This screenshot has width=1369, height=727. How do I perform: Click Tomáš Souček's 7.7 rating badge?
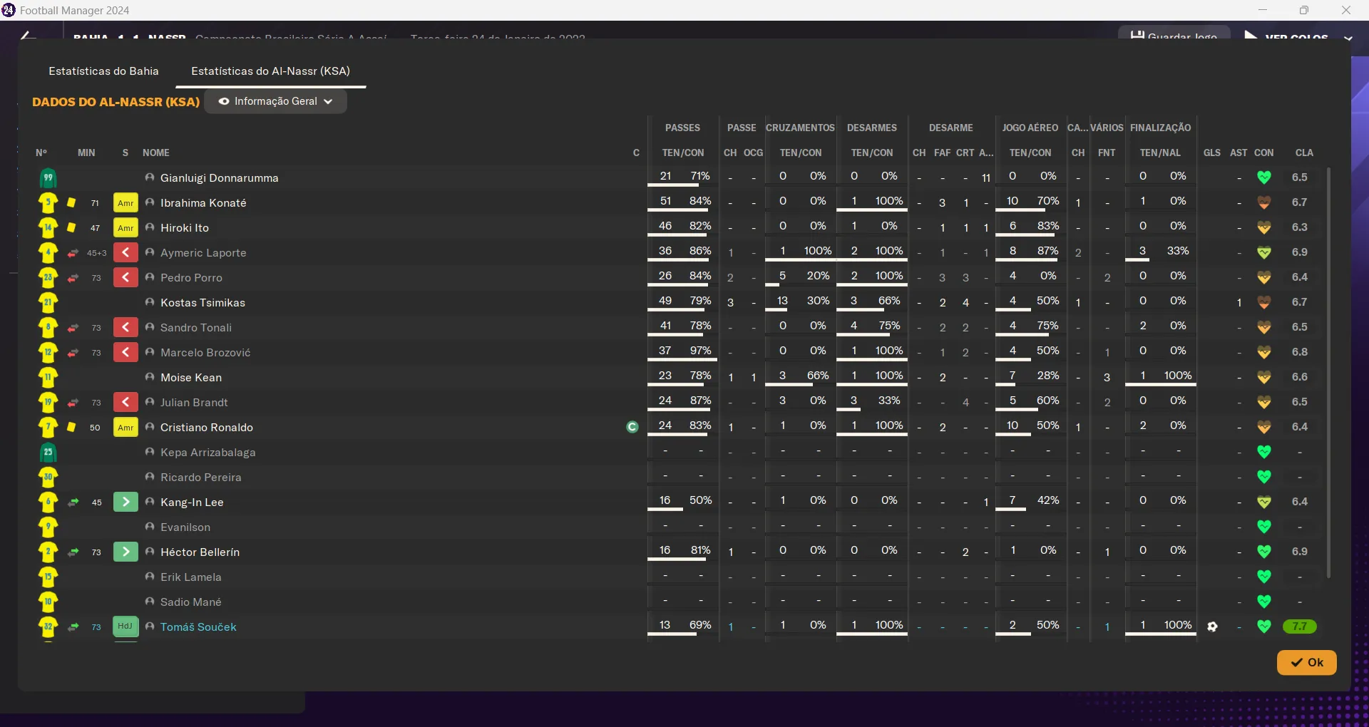coord(1299,627)
